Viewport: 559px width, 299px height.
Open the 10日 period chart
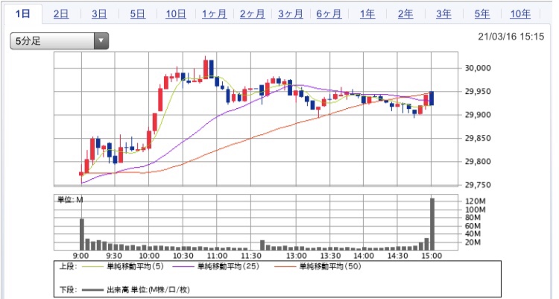(176, 14)
